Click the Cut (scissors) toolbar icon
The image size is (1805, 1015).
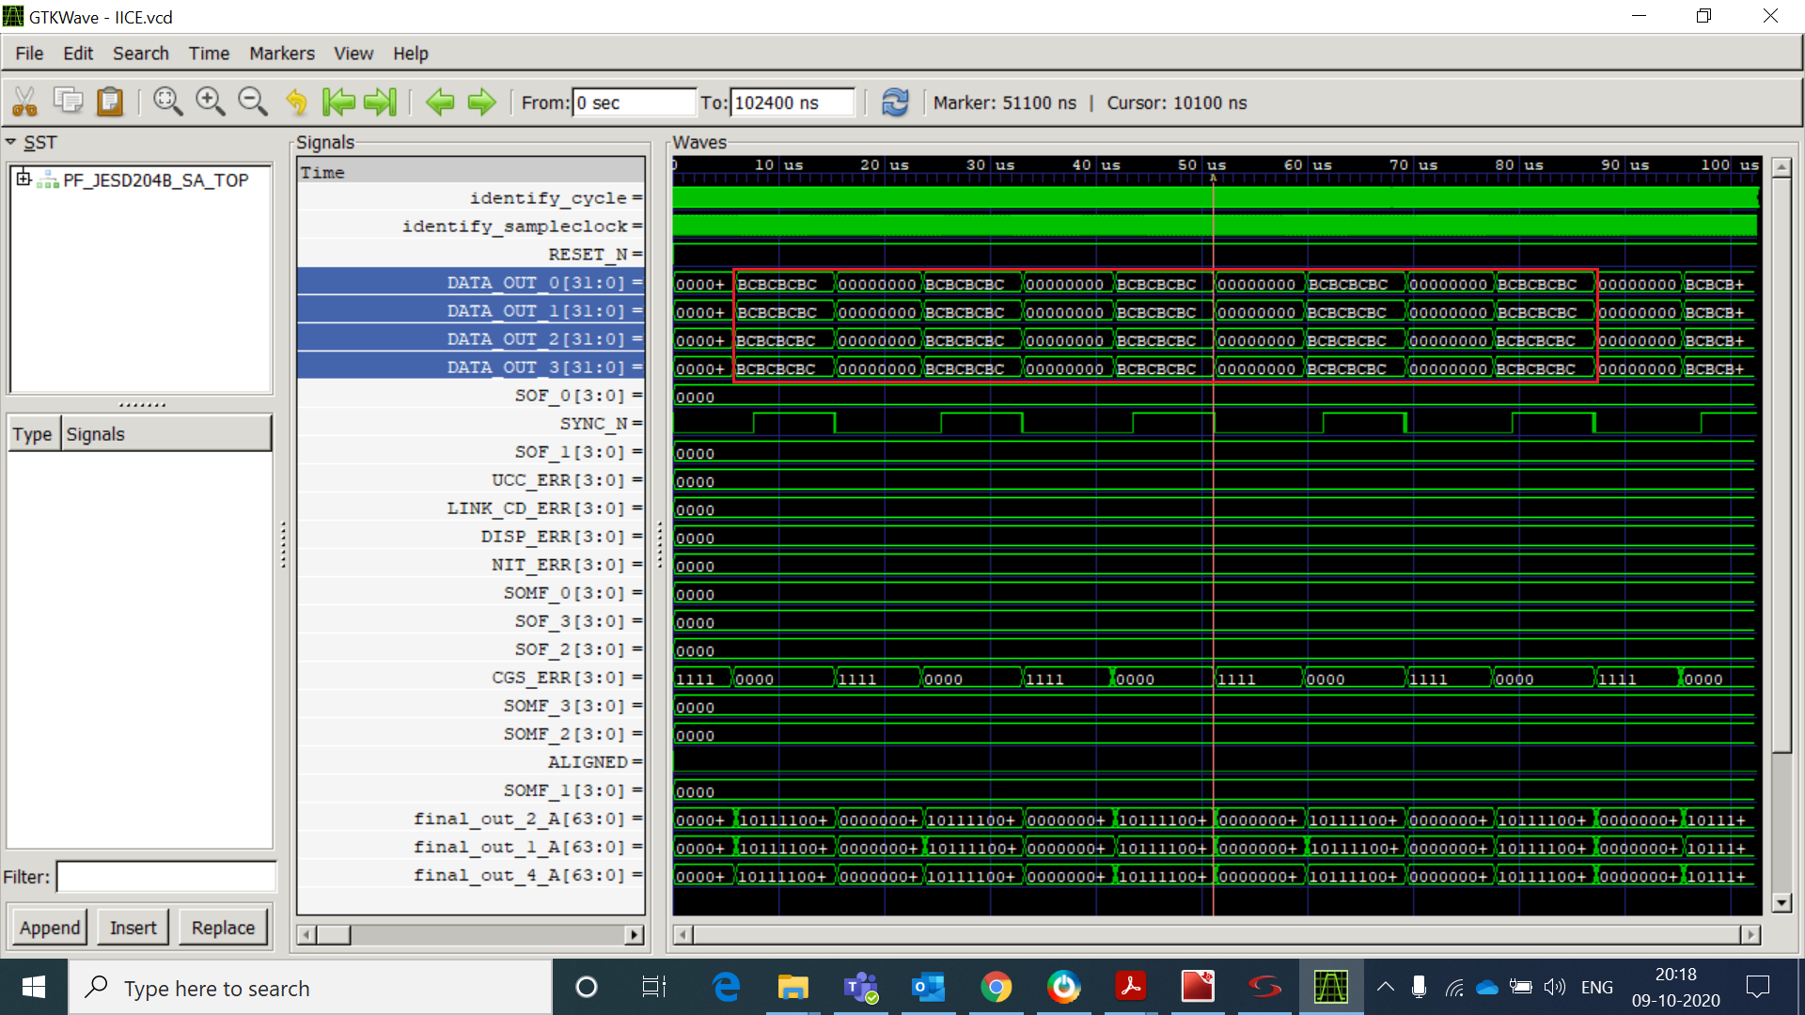pyautogui.click(x=24, y=101)
